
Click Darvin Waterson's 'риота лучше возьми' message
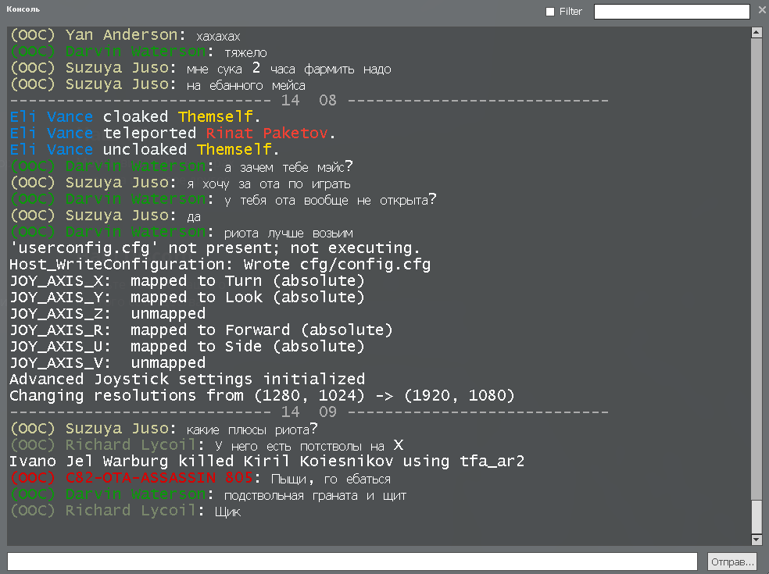(181, 232)
